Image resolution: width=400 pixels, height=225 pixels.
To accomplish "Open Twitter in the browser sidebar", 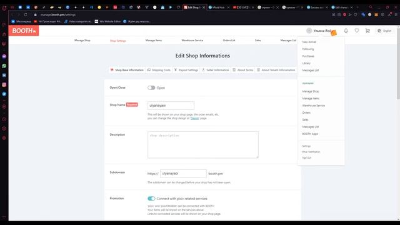I will tap(4, 94).
